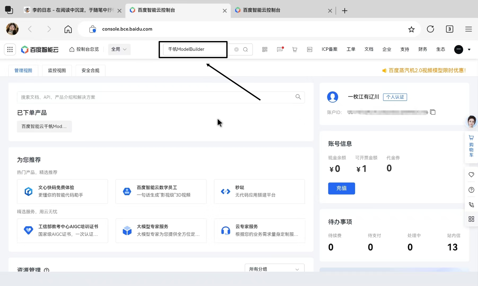Switch to the 监控视图 tab

click(x=57, y=70)
